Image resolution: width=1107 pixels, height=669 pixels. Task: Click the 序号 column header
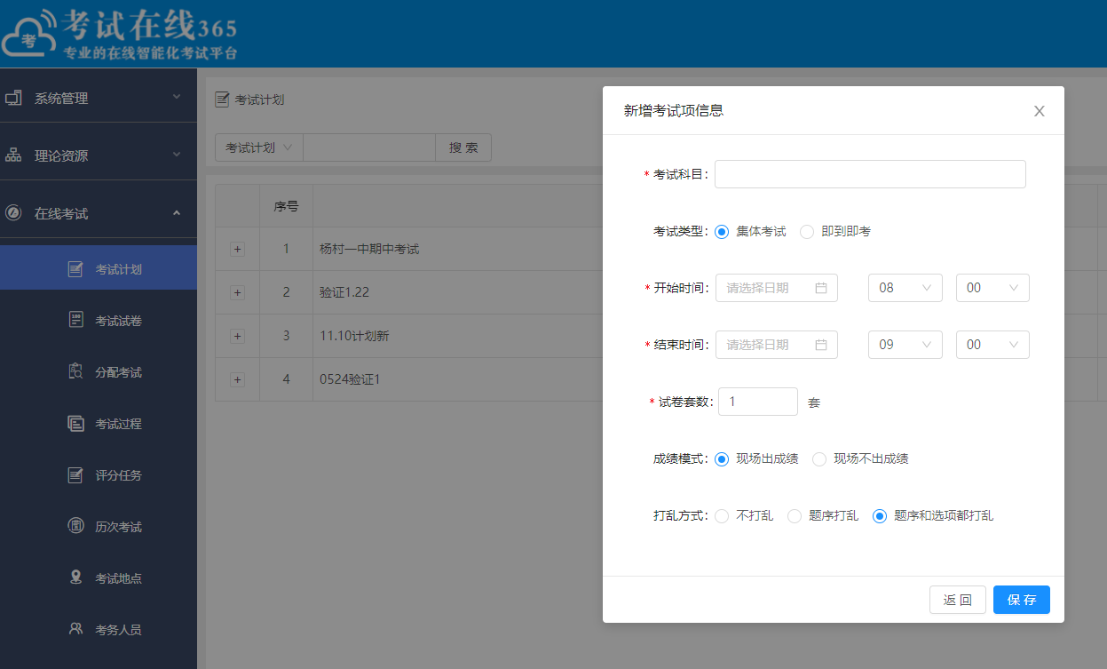pyautogui.click(x=286, y=206)
